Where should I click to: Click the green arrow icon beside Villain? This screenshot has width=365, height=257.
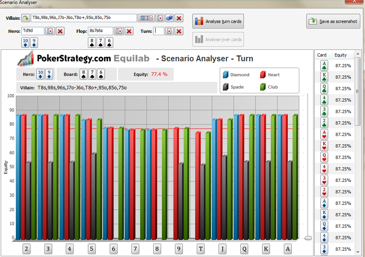click(x=26, y=18)
